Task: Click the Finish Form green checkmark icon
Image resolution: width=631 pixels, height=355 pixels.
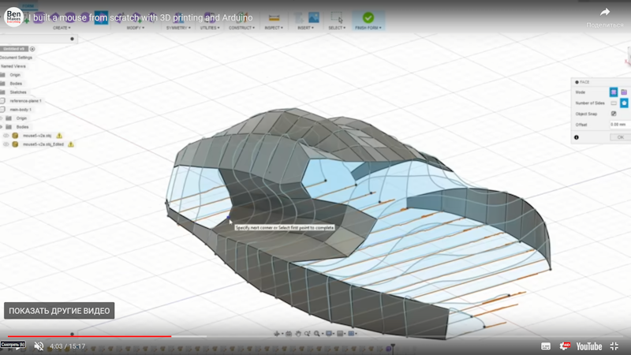Action: click(x=368, y=17)
